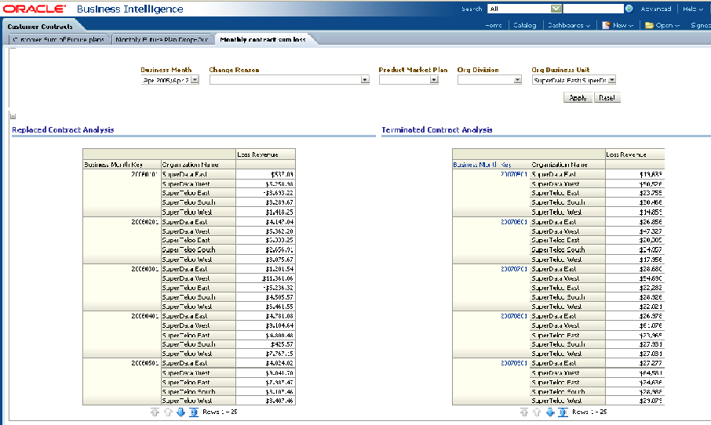Click the search go icon in header
Viewport: 711px width, 425px height.
tap(629, 9)
